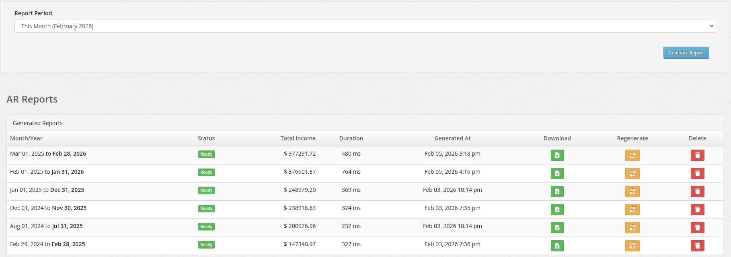Image resolution: width=731 pixels, height=257 pixels.
Task: Select the Jan 01, 2025 to Dec 31, 2025 row
Action: click(x=365, y=191)
